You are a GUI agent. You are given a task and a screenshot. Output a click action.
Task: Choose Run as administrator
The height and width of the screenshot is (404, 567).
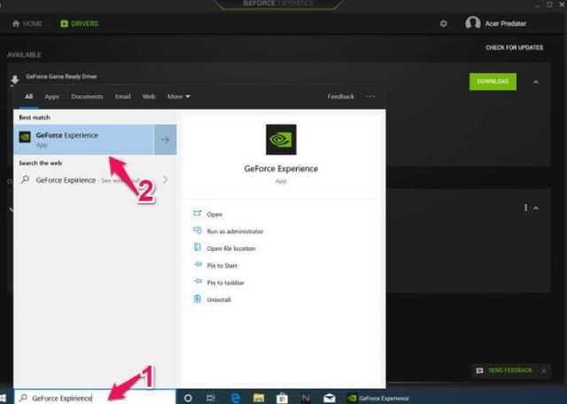click(235, 231)
